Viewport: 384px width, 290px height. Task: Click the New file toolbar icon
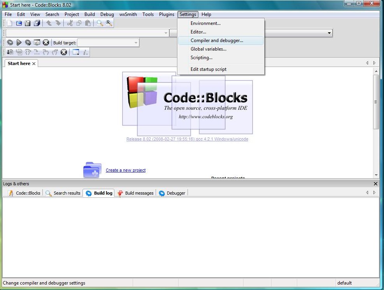tap(10, 23)
